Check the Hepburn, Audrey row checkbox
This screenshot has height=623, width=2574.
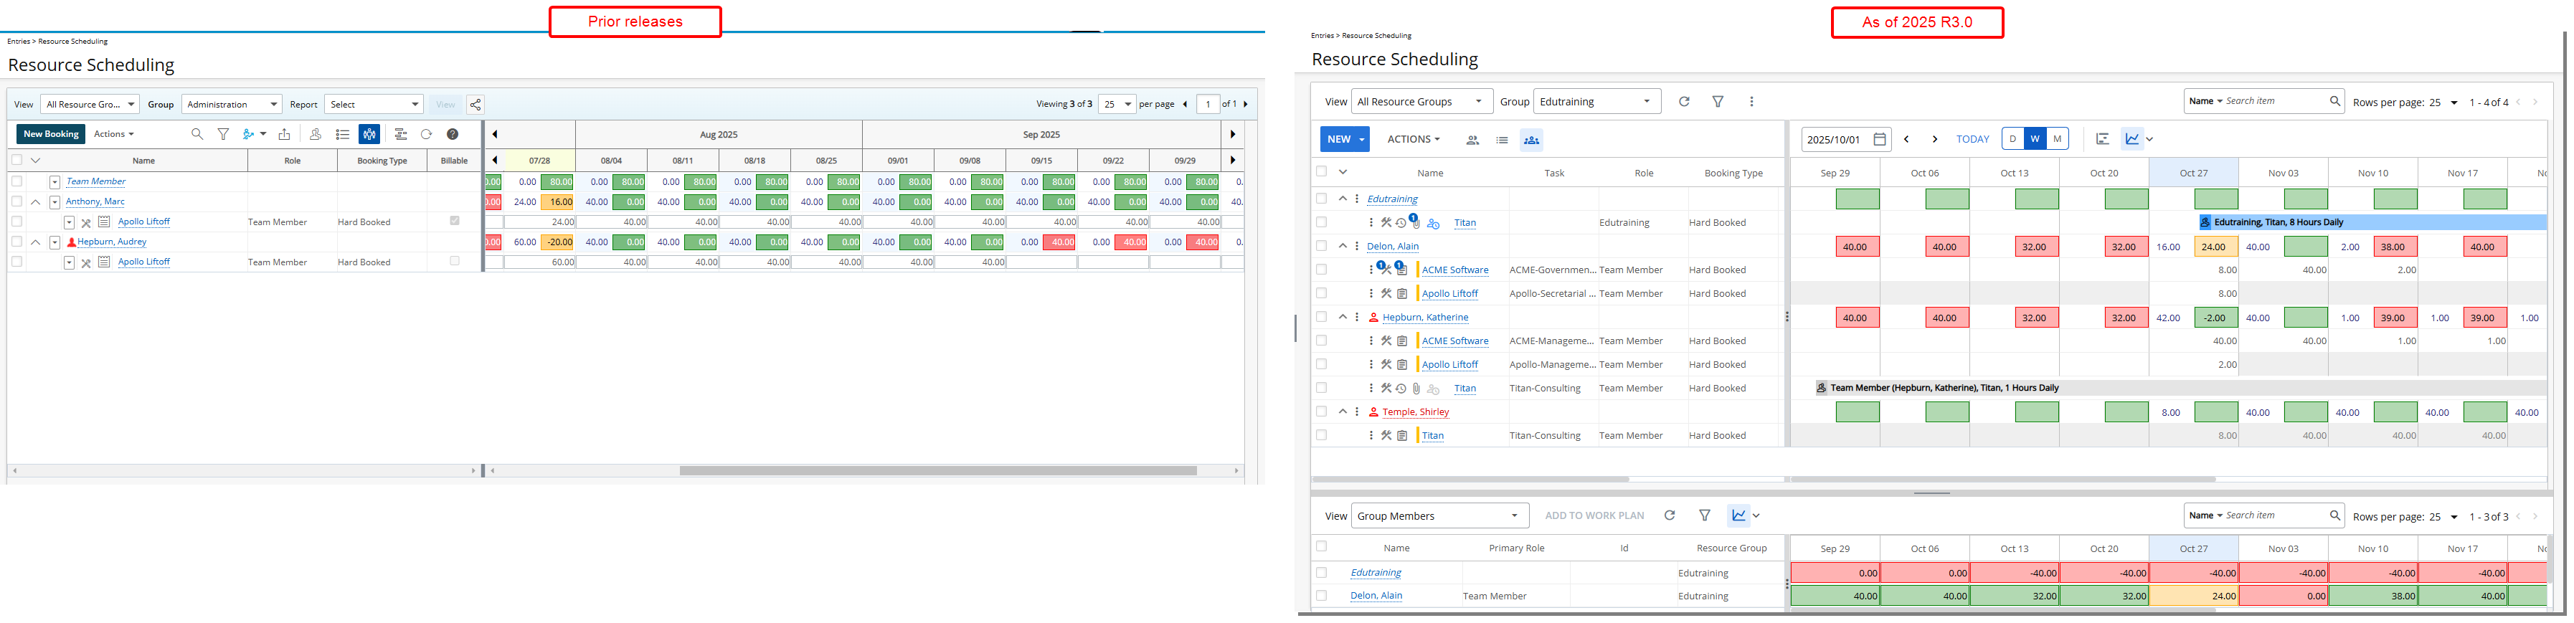pyautogui.click(x=17, y=242)
